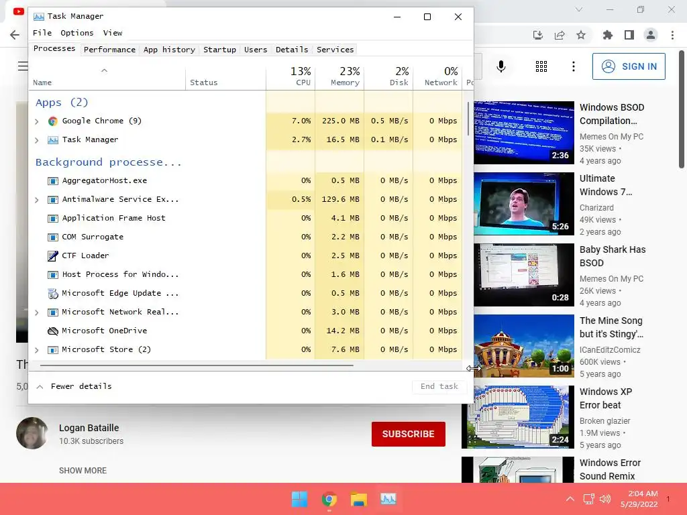The width and height of the screenshot is (687, 515).
Task: Click the Chrome icon on the taskbar
Action: pos(329,499)
